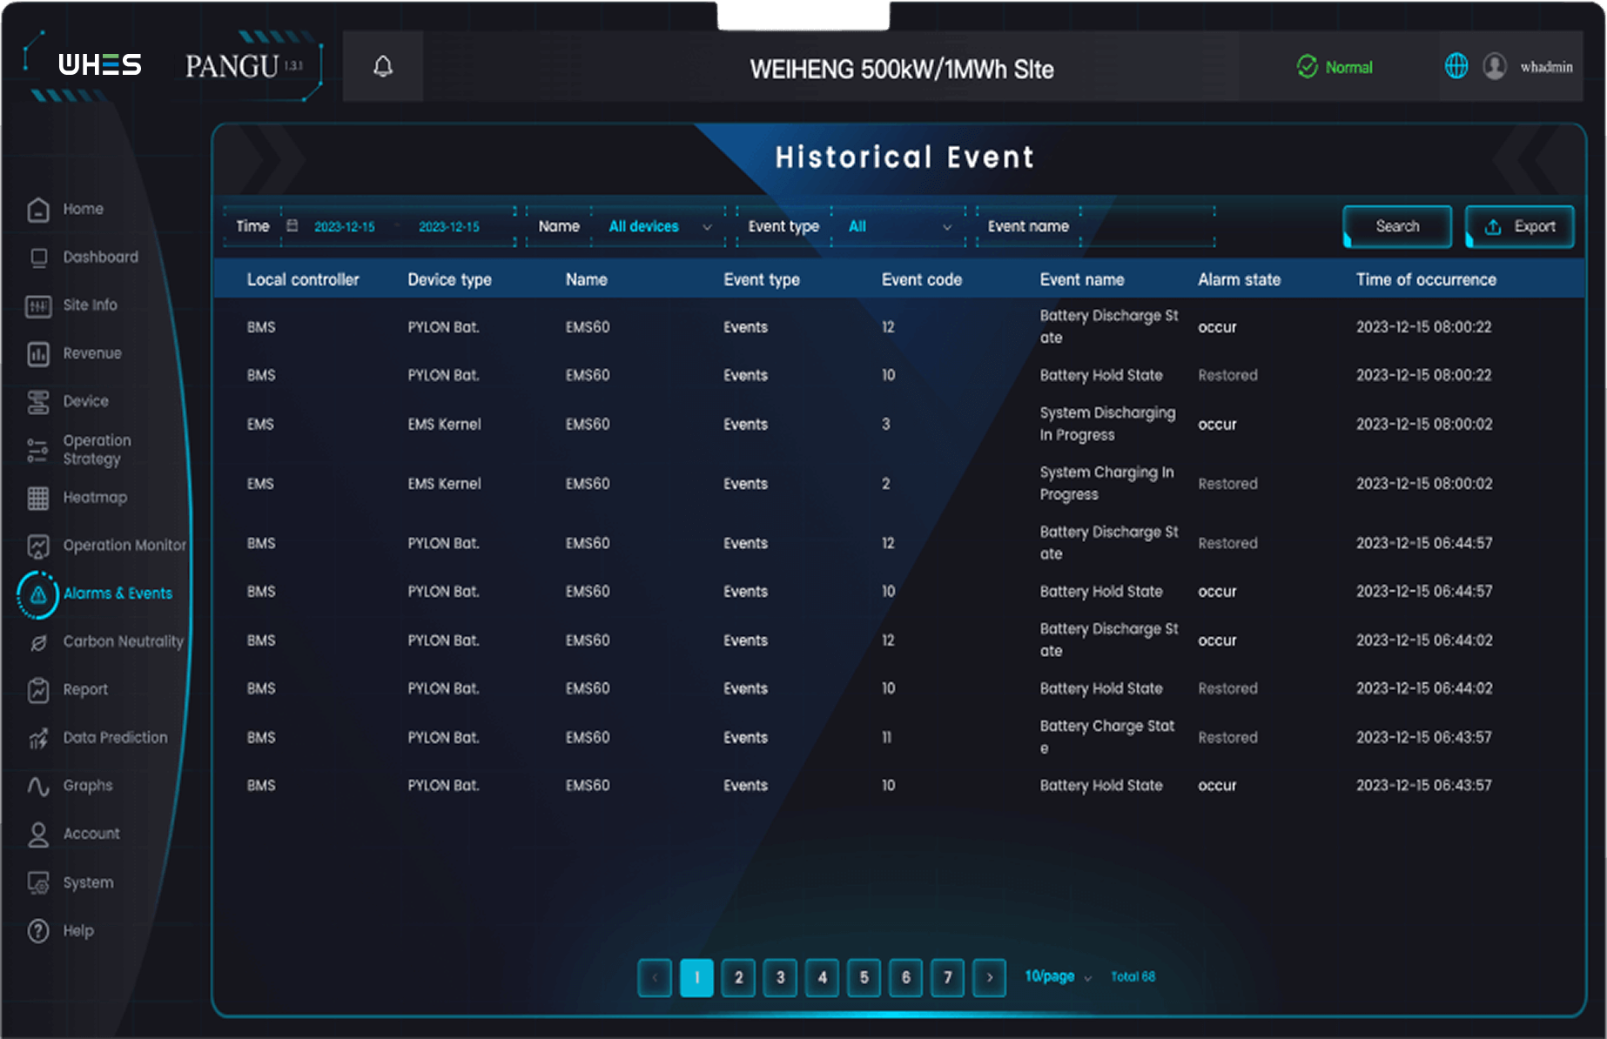Go to page 3
Image resolution: width=1607 pixels, height=1039 pixels.
[780, 977]
